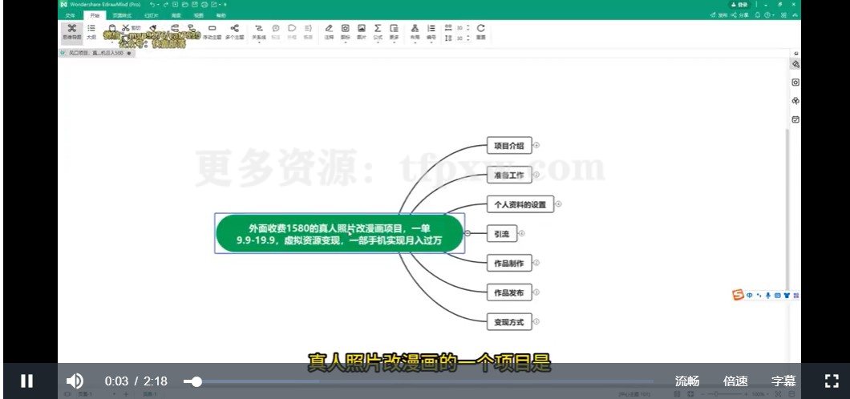This screenshot has width=850, height=399.
Task: Select the 准备工作 topic
Action: point(509,175)
